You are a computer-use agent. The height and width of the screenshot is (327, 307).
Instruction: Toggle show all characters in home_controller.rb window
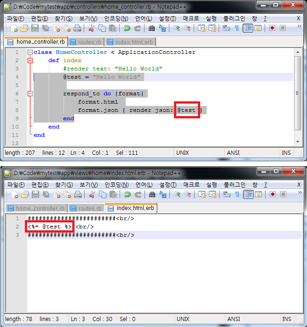tap(237, 28)
